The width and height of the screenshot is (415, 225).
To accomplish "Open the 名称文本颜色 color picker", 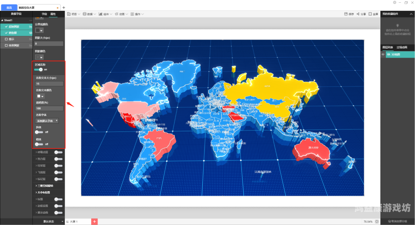I will coord(40,96).
